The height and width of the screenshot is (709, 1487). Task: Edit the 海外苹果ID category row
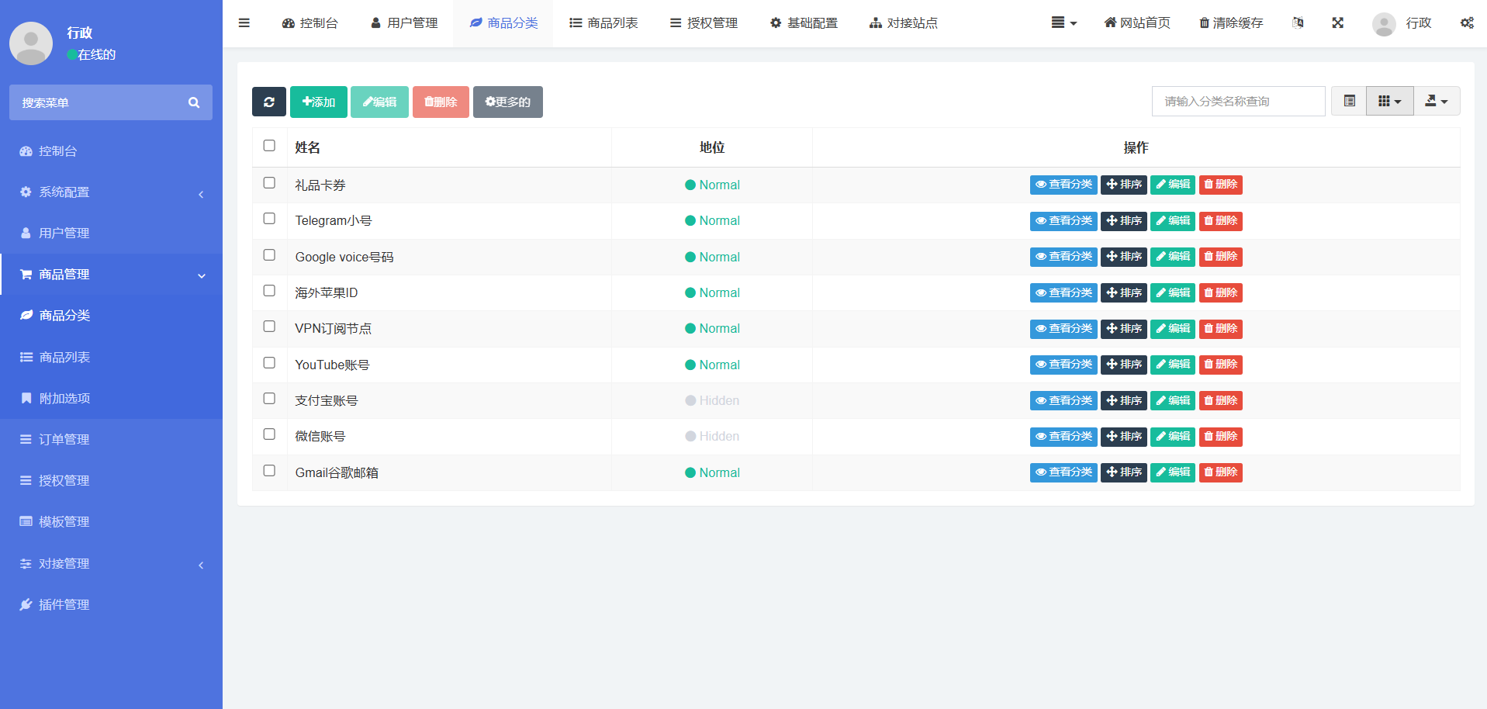pos(1173,292)
